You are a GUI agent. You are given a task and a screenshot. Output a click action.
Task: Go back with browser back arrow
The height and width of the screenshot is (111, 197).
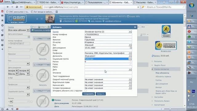click(8, 7)
